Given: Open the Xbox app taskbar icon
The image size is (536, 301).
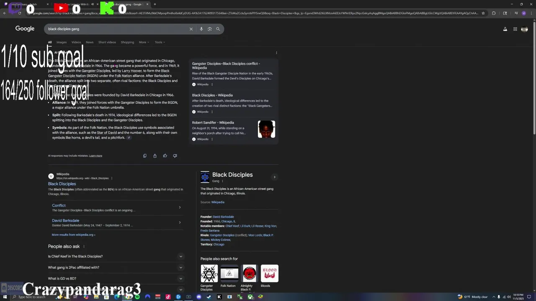Looking at the screenshot, I should click(250, 297).
